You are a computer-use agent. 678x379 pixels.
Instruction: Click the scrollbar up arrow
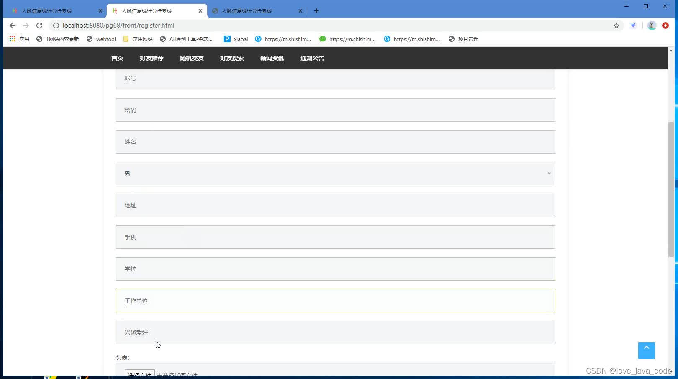671,51
